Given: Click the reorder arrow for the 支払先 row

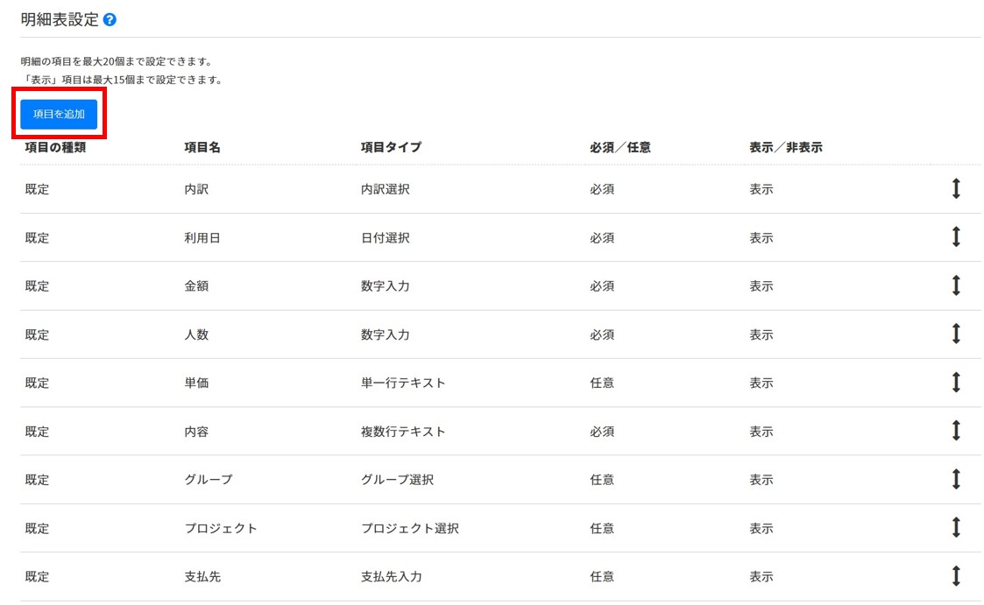Looking at the screenshot, I should pos(956,576).
